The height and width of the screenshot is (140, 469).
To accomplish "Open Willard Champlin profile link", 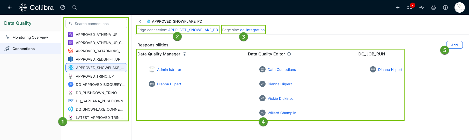I will click(282, 113).
